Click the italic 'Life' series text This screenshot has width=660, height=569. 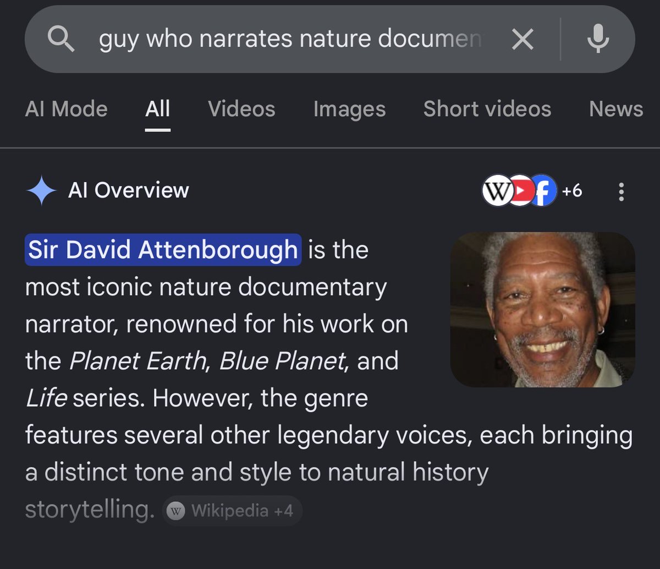pos(46,398)
